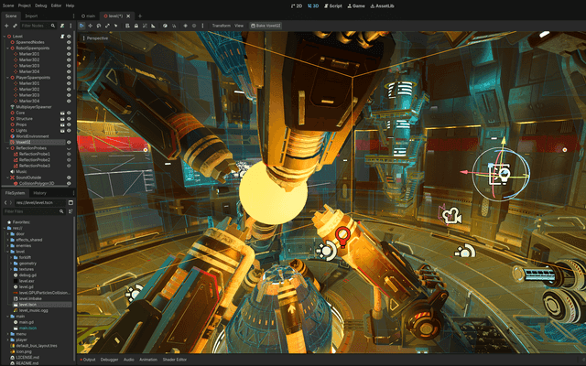Switch to the 2D workspace
The image size is (586, 366).
pyautogui.click(x=297, y=5)
